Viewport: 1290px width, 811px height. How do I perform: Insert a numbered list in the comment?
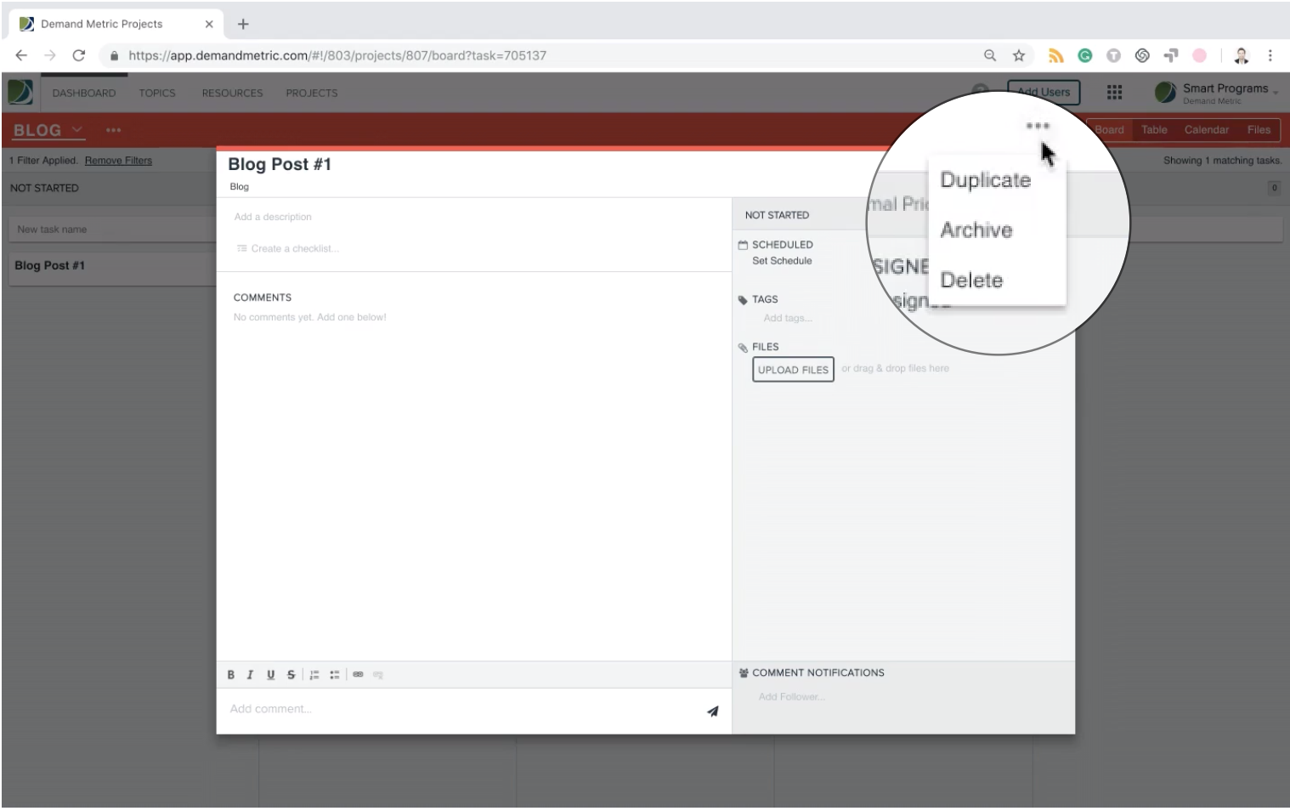[x=314, y=675]
